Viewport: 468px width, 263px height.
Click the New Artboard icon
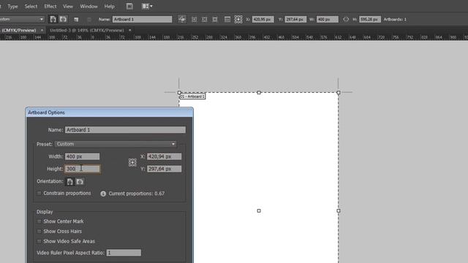76,20
